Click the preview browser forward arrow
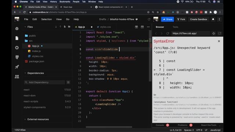235x132 pixels. tap(162, 33)
